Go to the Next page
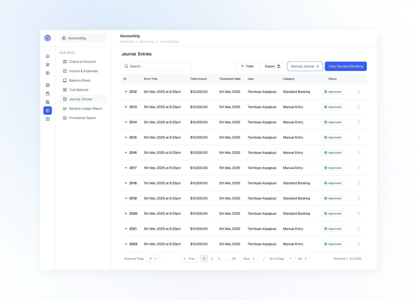The image size is (417, 300). coord(249,259)
